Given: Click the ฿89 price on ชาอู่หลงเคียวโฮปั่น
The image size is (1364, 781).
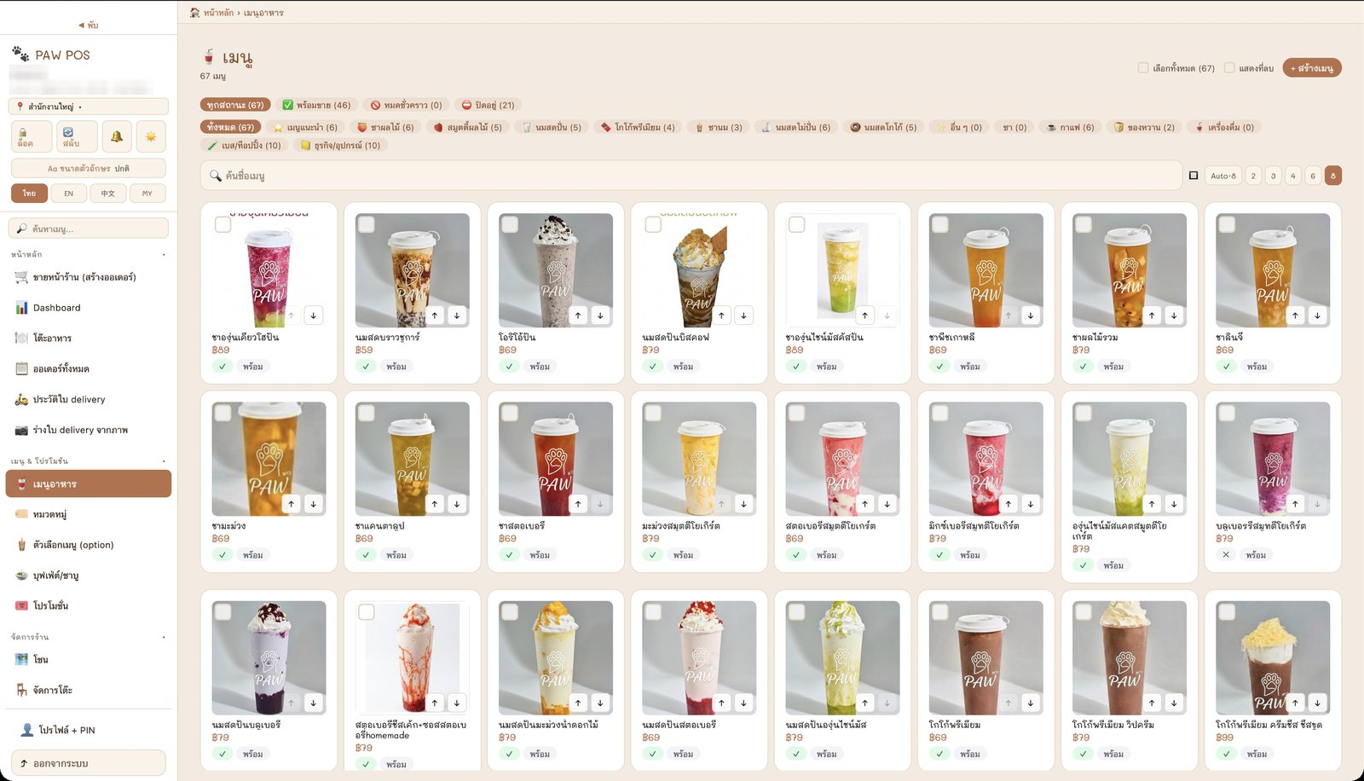Looking at the screenshot, I should click(221, 350).
